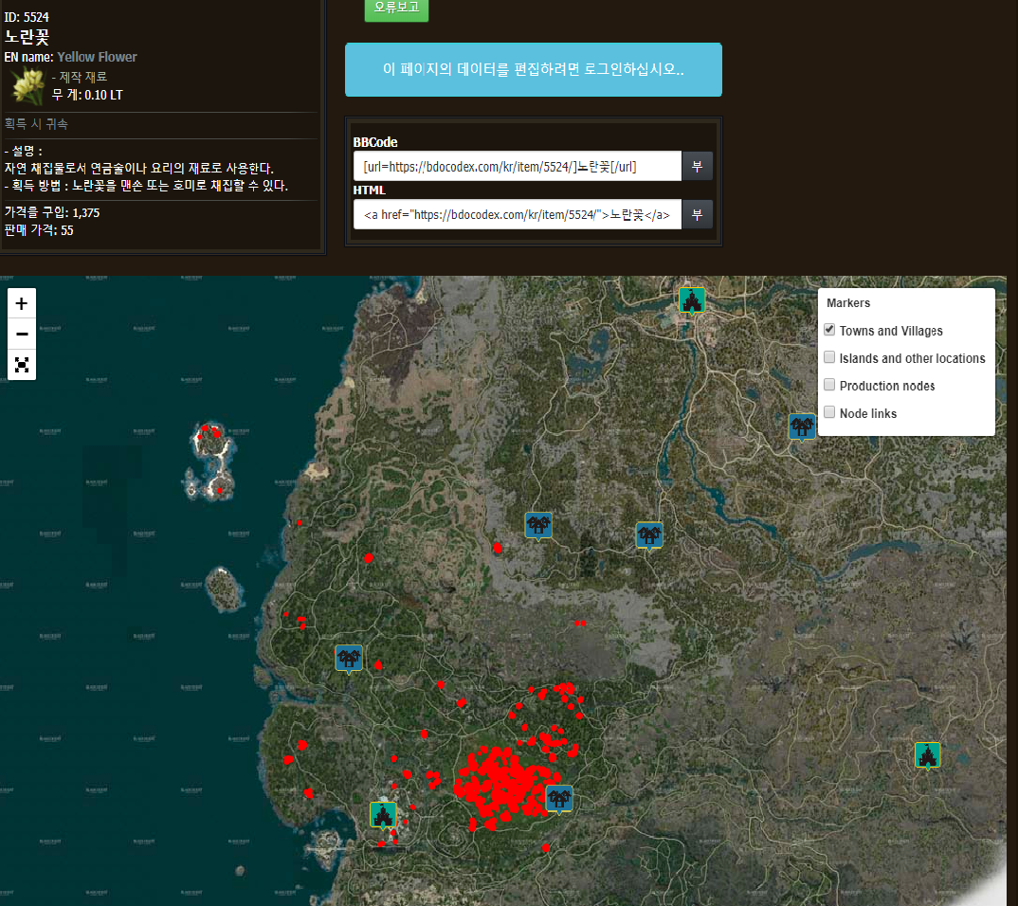This screenshot has height=906, width=1018.
Task: Enable Production nodes checkbox
Action: (x=829, y=385)
